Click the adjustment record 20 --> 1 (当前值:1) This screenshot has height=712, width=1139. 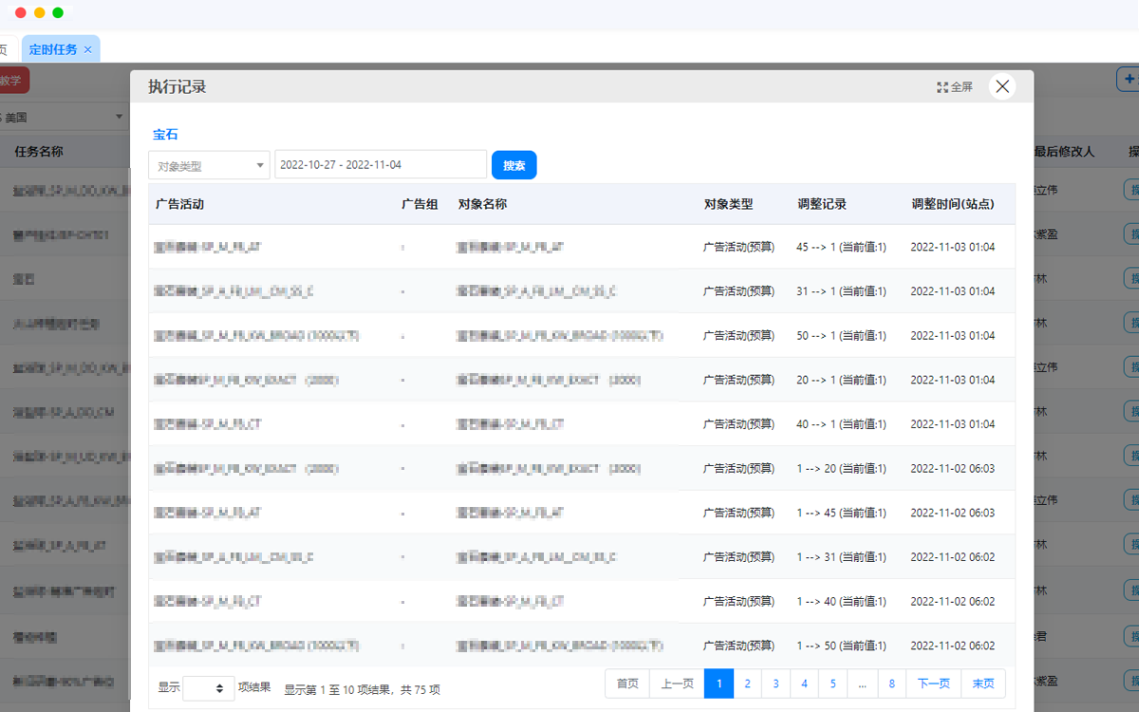[x=841, y=380]
